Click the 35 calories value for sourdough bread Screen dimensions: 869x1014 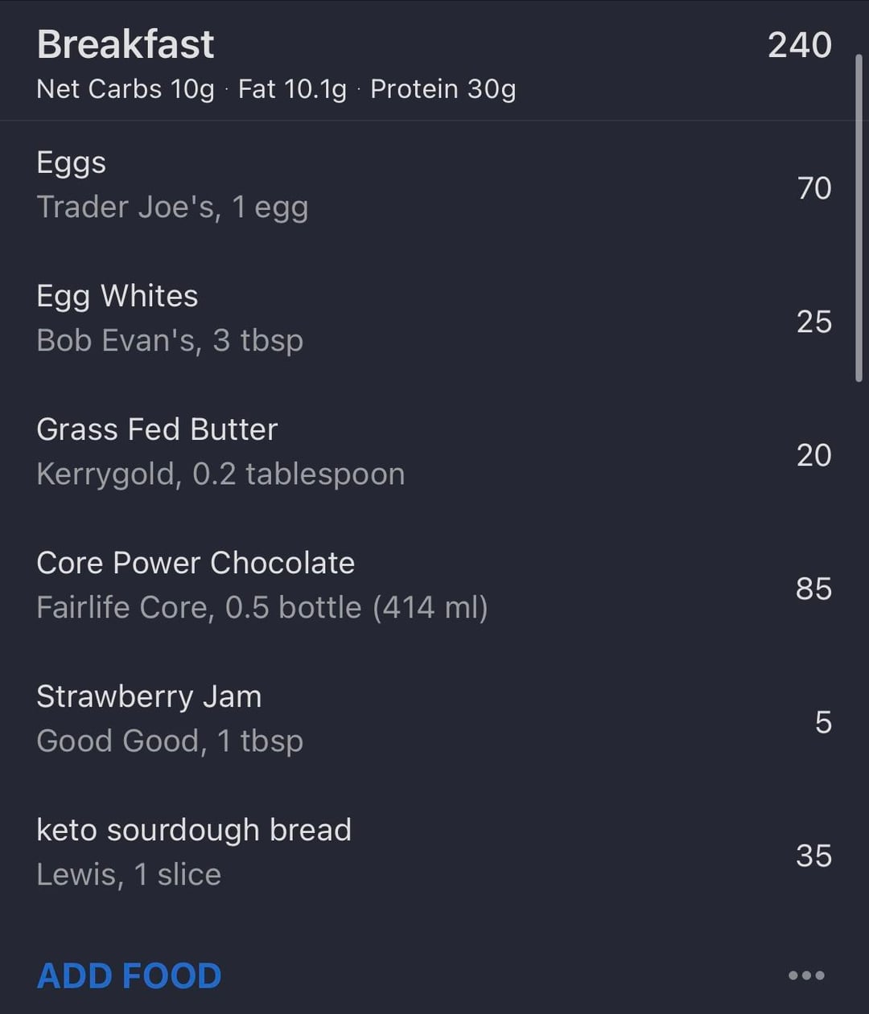click(813, 856)
